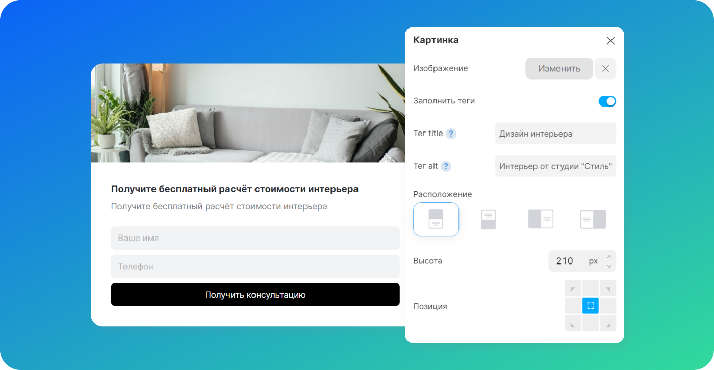The image size is (714, 370).
Task: Set image position to top-right
Action: 608,288
